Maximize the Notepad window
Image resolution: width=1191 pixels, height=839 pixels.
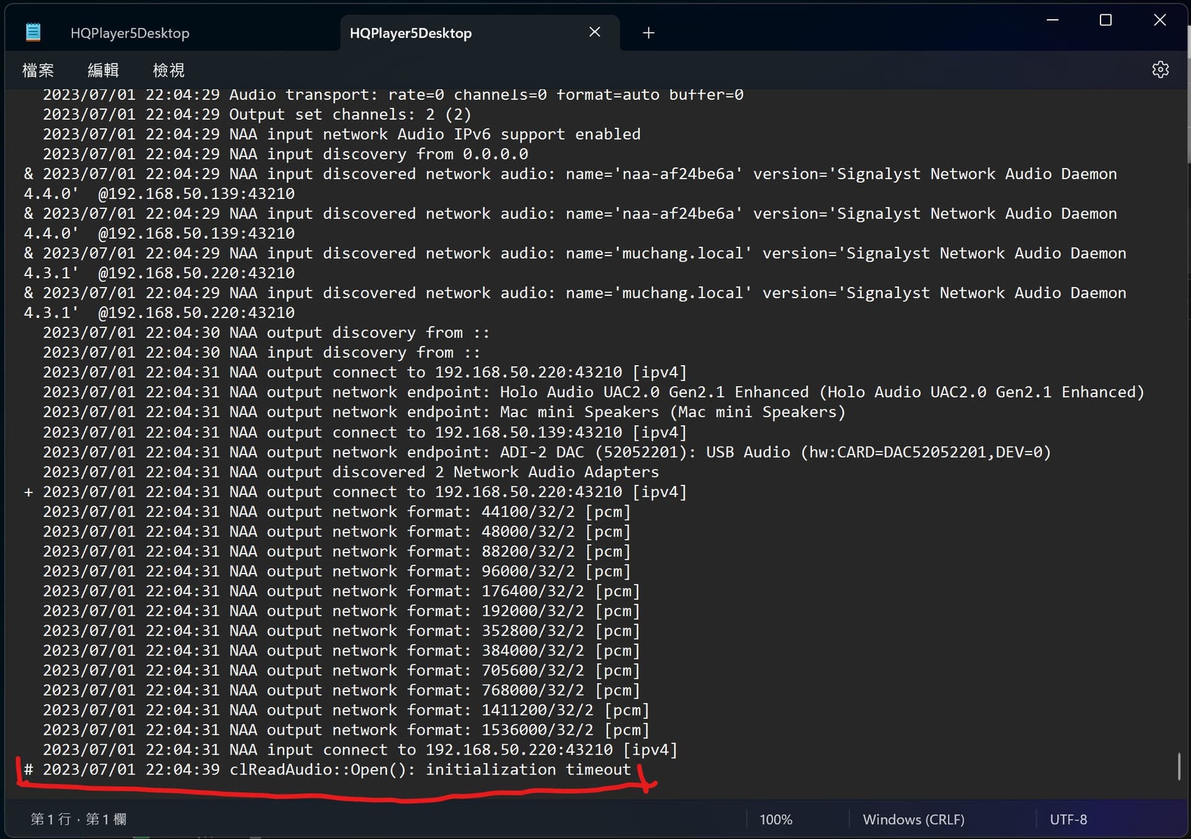click(x=1105, y=20)
